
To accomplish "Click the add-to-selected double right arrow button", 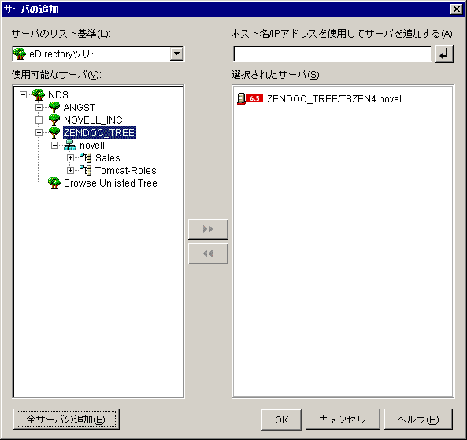I will pyautogui.click(x=208, y=229).
